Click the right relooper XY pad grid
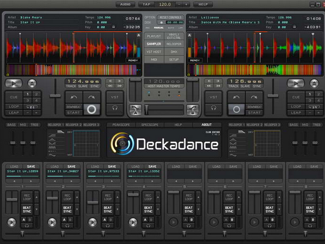Screen dimensions: 325x244 [x=268, y=143]
